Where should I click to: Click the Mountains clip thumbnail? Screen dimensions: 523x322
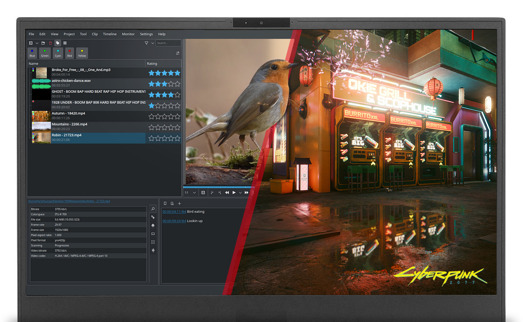(x=41, y=127)
